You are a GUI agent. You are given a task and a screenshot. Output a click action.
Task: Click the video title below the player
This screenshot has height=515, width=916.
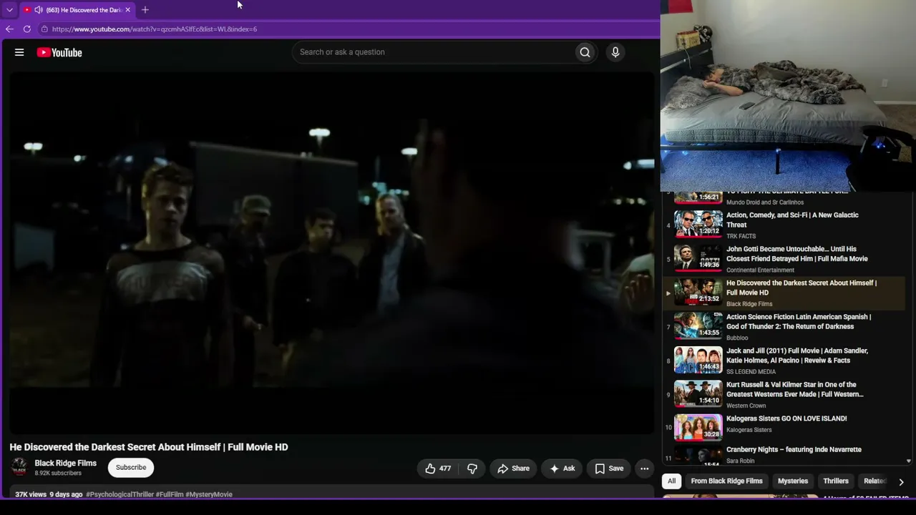pyautogui.click(x=149, y=447)
